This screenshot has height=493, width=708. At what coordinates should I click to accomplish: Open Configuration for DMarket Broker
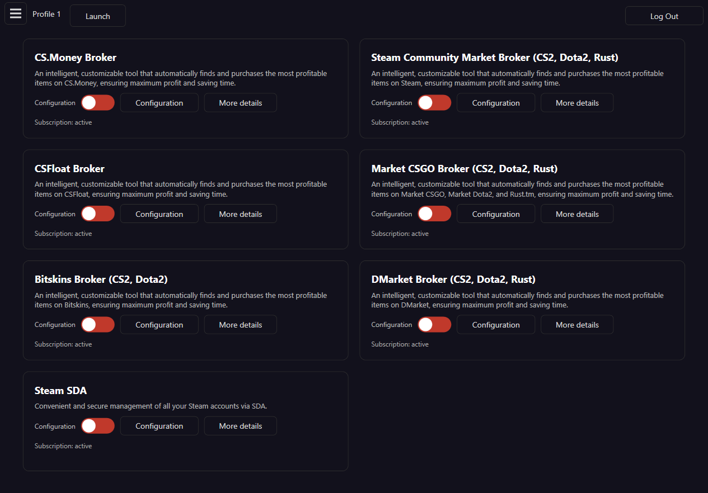pos(495,325)
